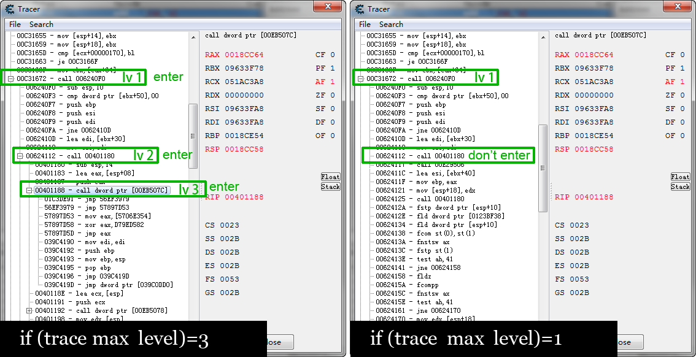Close the right Tracer window
Image resolution: width=696 pixels, height=357 pixels.
click(677, 6)
